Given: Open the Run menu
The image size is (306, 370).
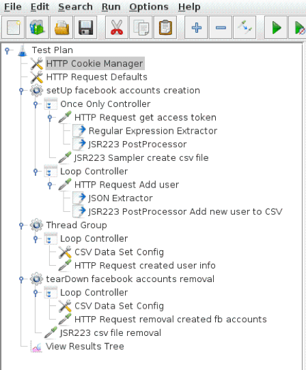Looking at the screenshot, I should (111, 7).
